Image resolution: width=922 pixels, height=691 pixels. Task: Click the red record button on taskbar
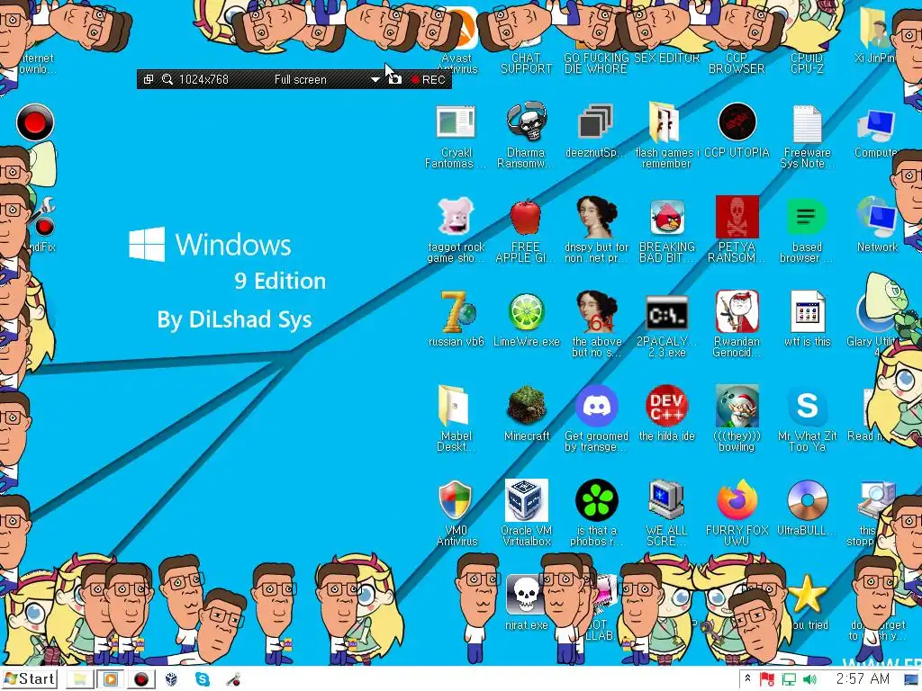[141, 679]
